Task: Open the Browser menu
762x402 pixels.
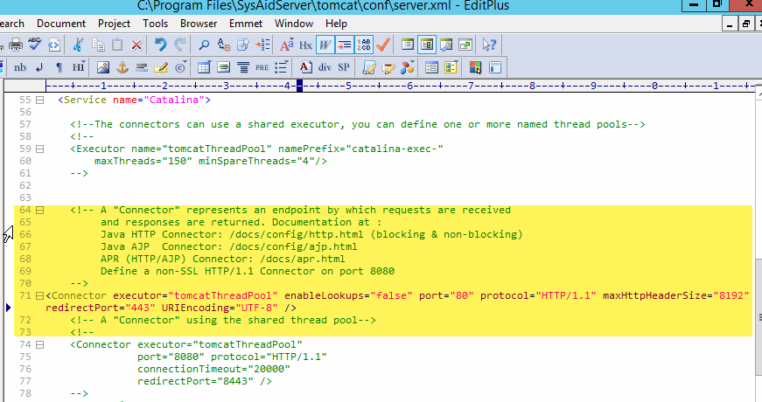Action: pyautogui.click(x=199, y=24)
